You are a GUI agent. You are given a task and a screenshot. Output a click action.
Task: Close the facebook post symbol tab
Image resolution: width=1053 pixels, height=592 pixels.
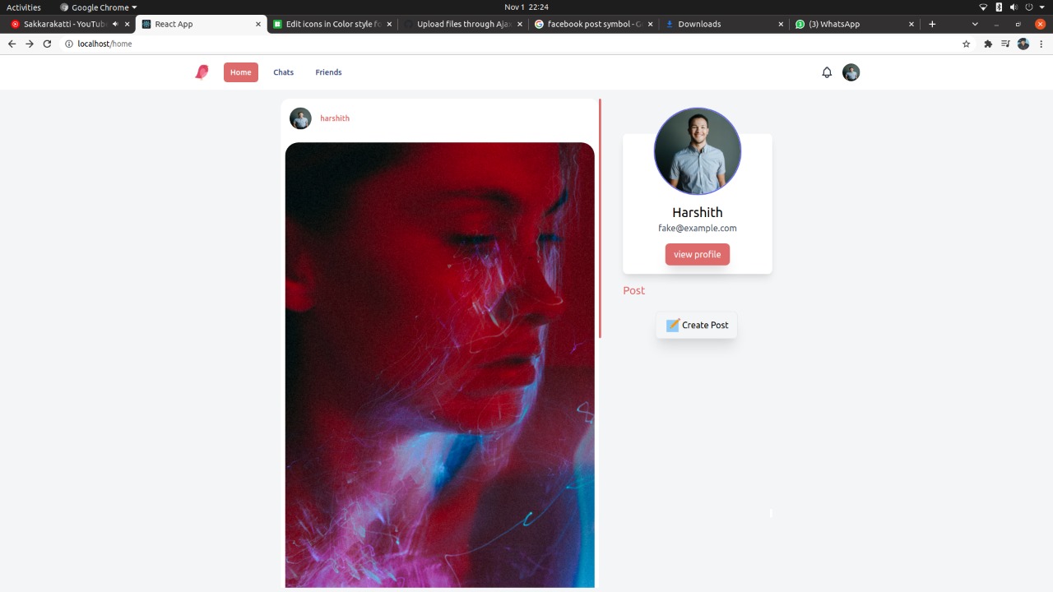pos(651,24)
